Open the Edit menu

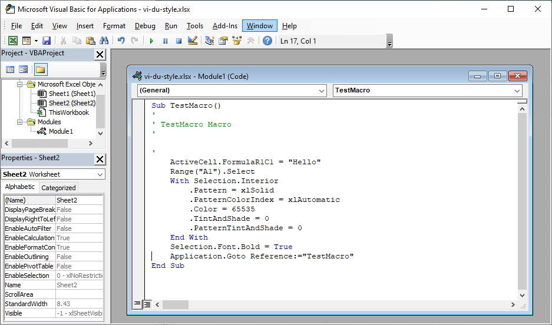[37, 26]
